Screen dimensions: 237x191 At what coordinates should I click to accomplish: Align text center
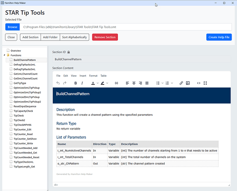pos(134,83)
